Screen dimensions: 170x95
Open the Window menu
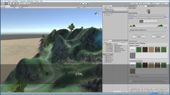click(x=37, y=1)
